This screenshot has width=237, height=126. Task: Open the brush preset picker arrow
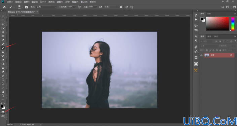point(23,7)
